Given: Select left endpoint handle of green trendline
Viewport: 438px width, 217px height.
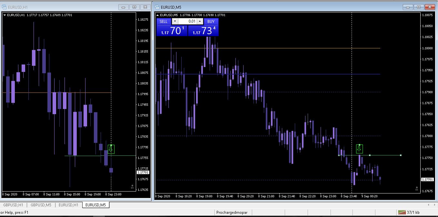Looking at the screenshot, I should tap(339, 155).
